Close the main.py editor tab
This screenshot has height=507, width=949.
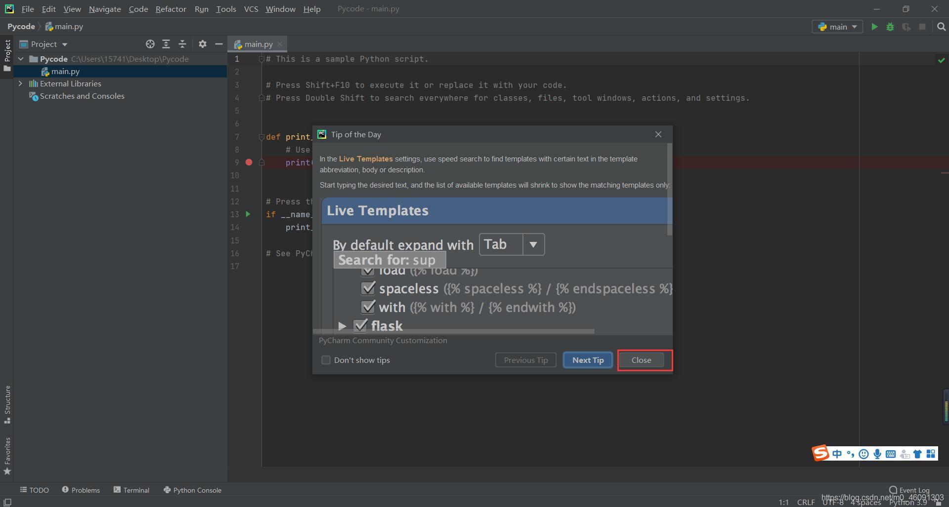tap(280, 44)
